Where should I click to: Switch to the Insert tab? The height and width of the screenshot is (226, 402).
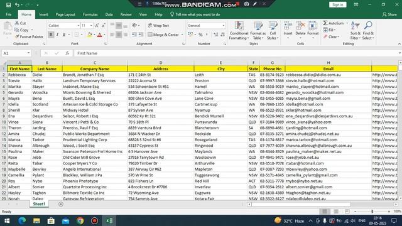coord(43,14)
